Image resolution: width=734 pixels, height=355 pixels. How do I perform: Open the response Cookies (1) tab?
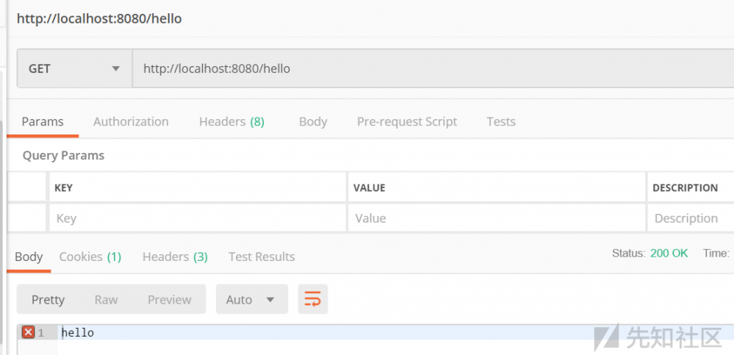click(x=90, y=257)
